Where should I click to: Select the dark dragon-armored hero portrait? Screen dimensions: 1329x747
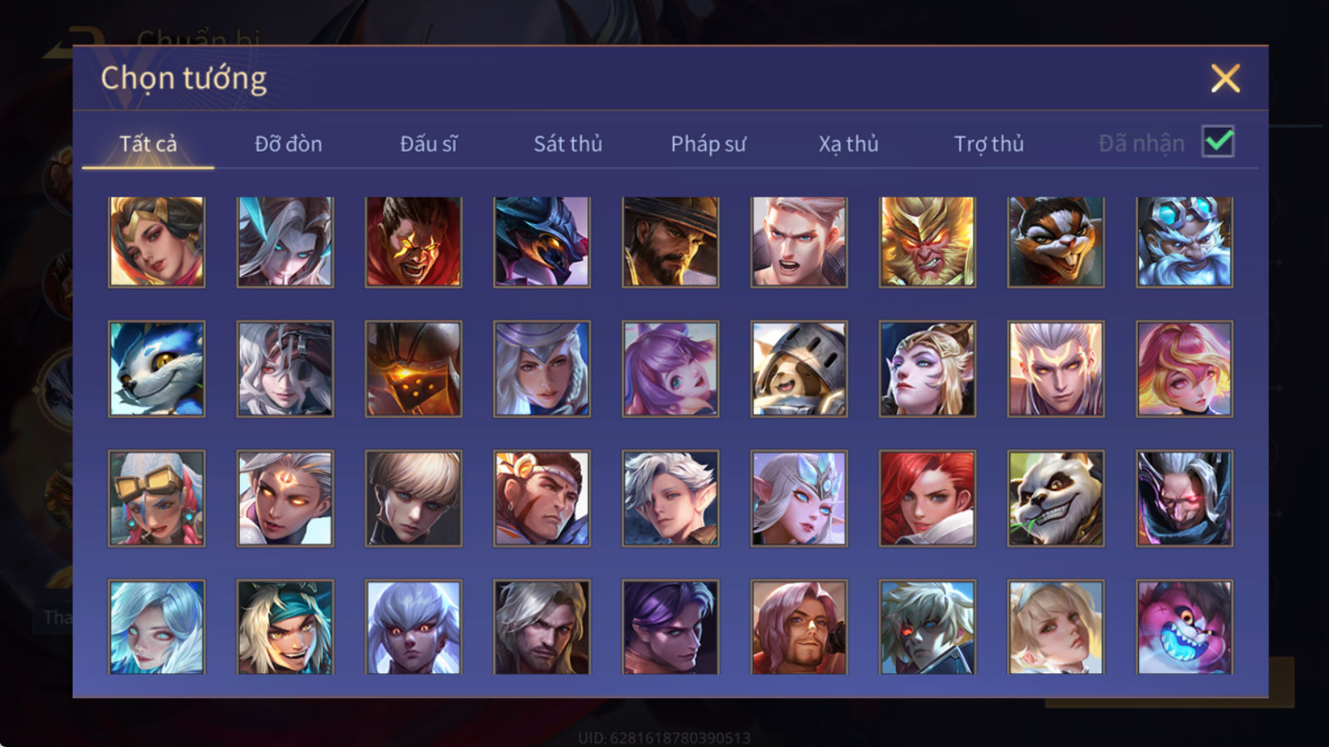(x=542, y=242)
